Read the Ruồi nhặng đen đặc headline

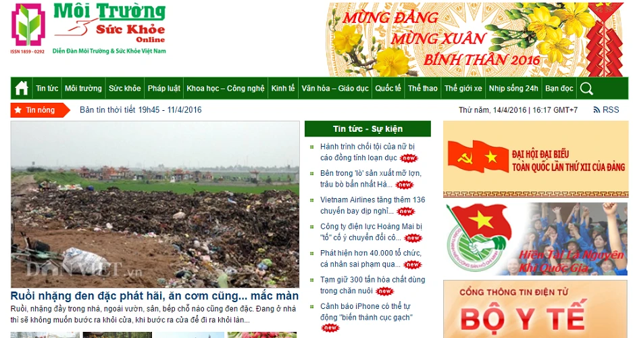155,295
